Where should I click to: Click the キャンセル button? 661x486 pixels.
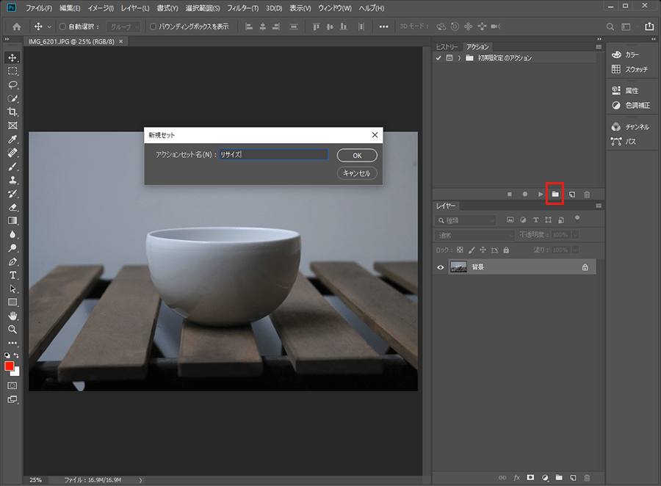pyautogui.click(x=357, y=173)
